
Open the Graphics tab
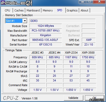click(72, 10)
